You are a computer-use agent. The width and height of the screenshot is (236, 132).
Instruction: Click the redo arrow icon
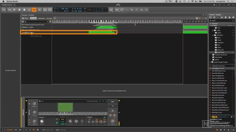(x=127, y=10)
